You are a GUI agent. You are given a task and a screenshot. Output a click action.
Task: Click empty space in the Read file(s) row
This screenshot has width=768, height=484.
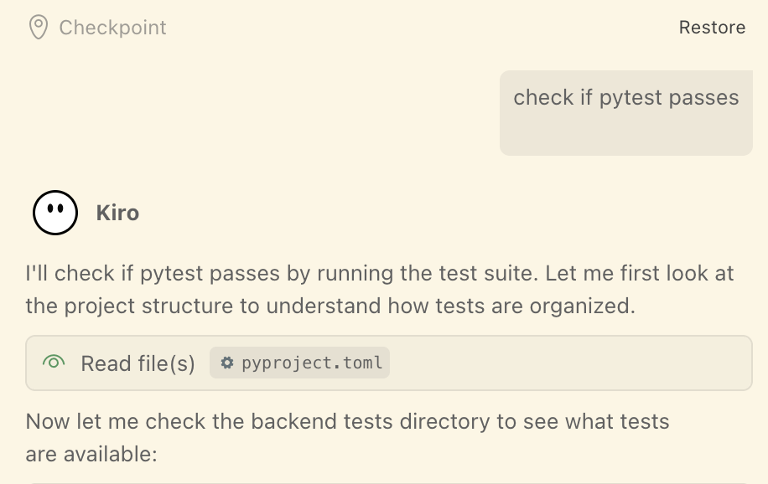point(570,363)
